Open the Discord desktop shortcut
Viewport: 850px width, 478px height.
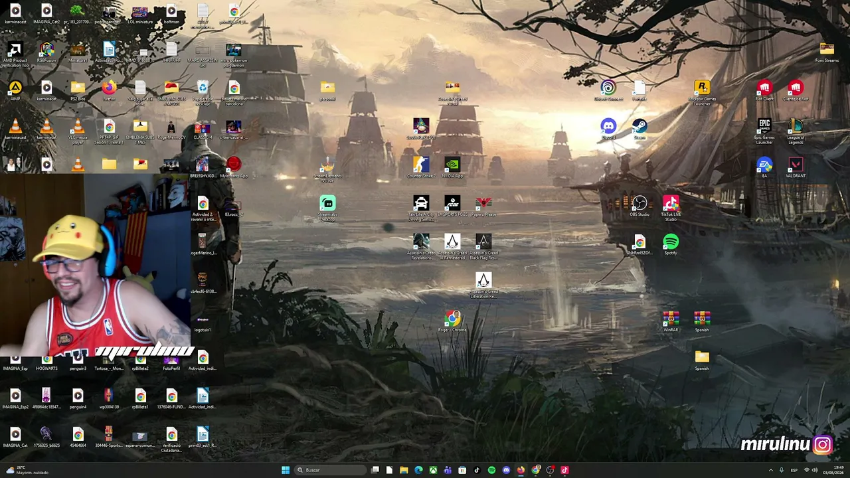(608, 130)
